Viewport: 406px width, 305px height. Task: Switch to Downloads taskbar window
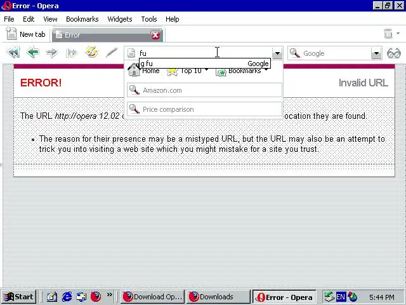click(218, 297)
